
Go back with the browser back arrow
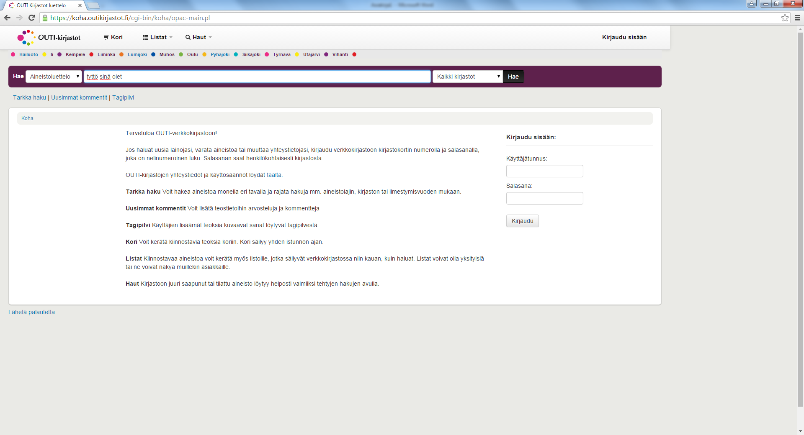click(7, 18)
